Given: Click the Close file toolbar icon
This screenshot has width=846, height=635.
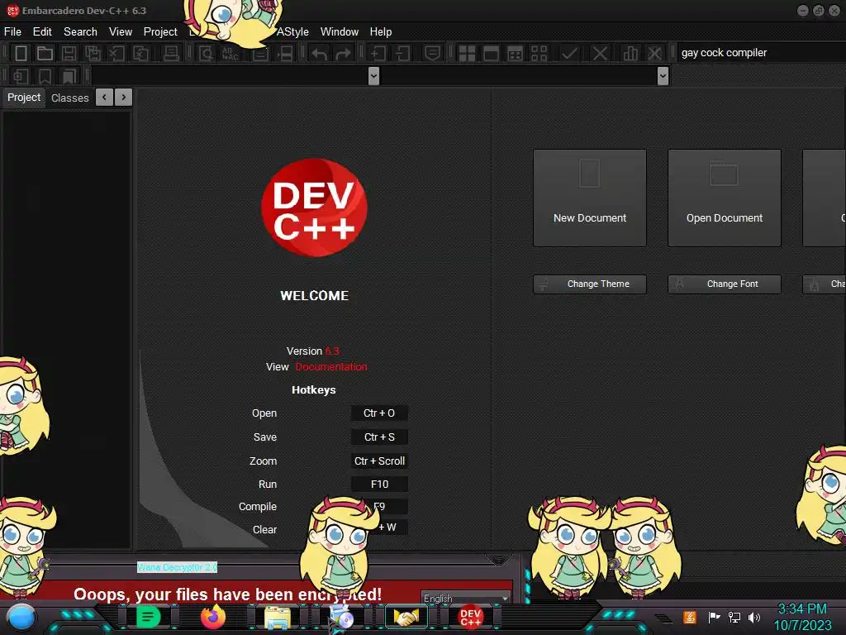Looking at the screenshot, I should click(116, 53).
